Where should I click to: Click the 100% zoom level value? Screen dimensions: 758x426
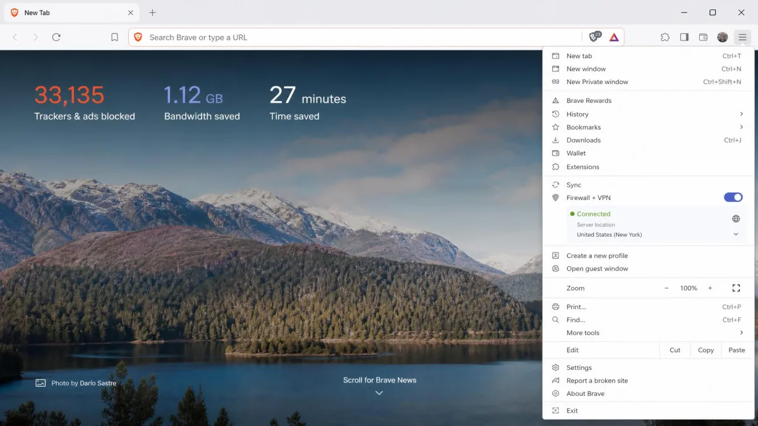[689, 288]
